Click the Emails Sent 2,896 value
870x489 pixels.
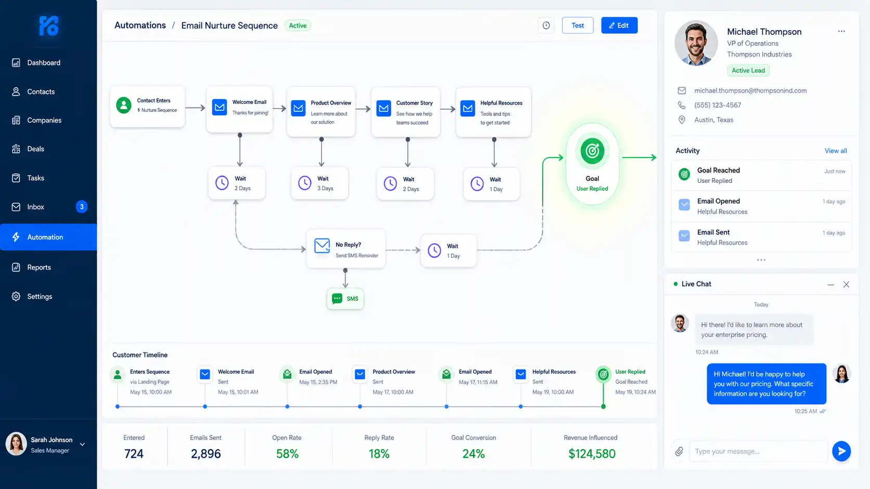[206, 454]
